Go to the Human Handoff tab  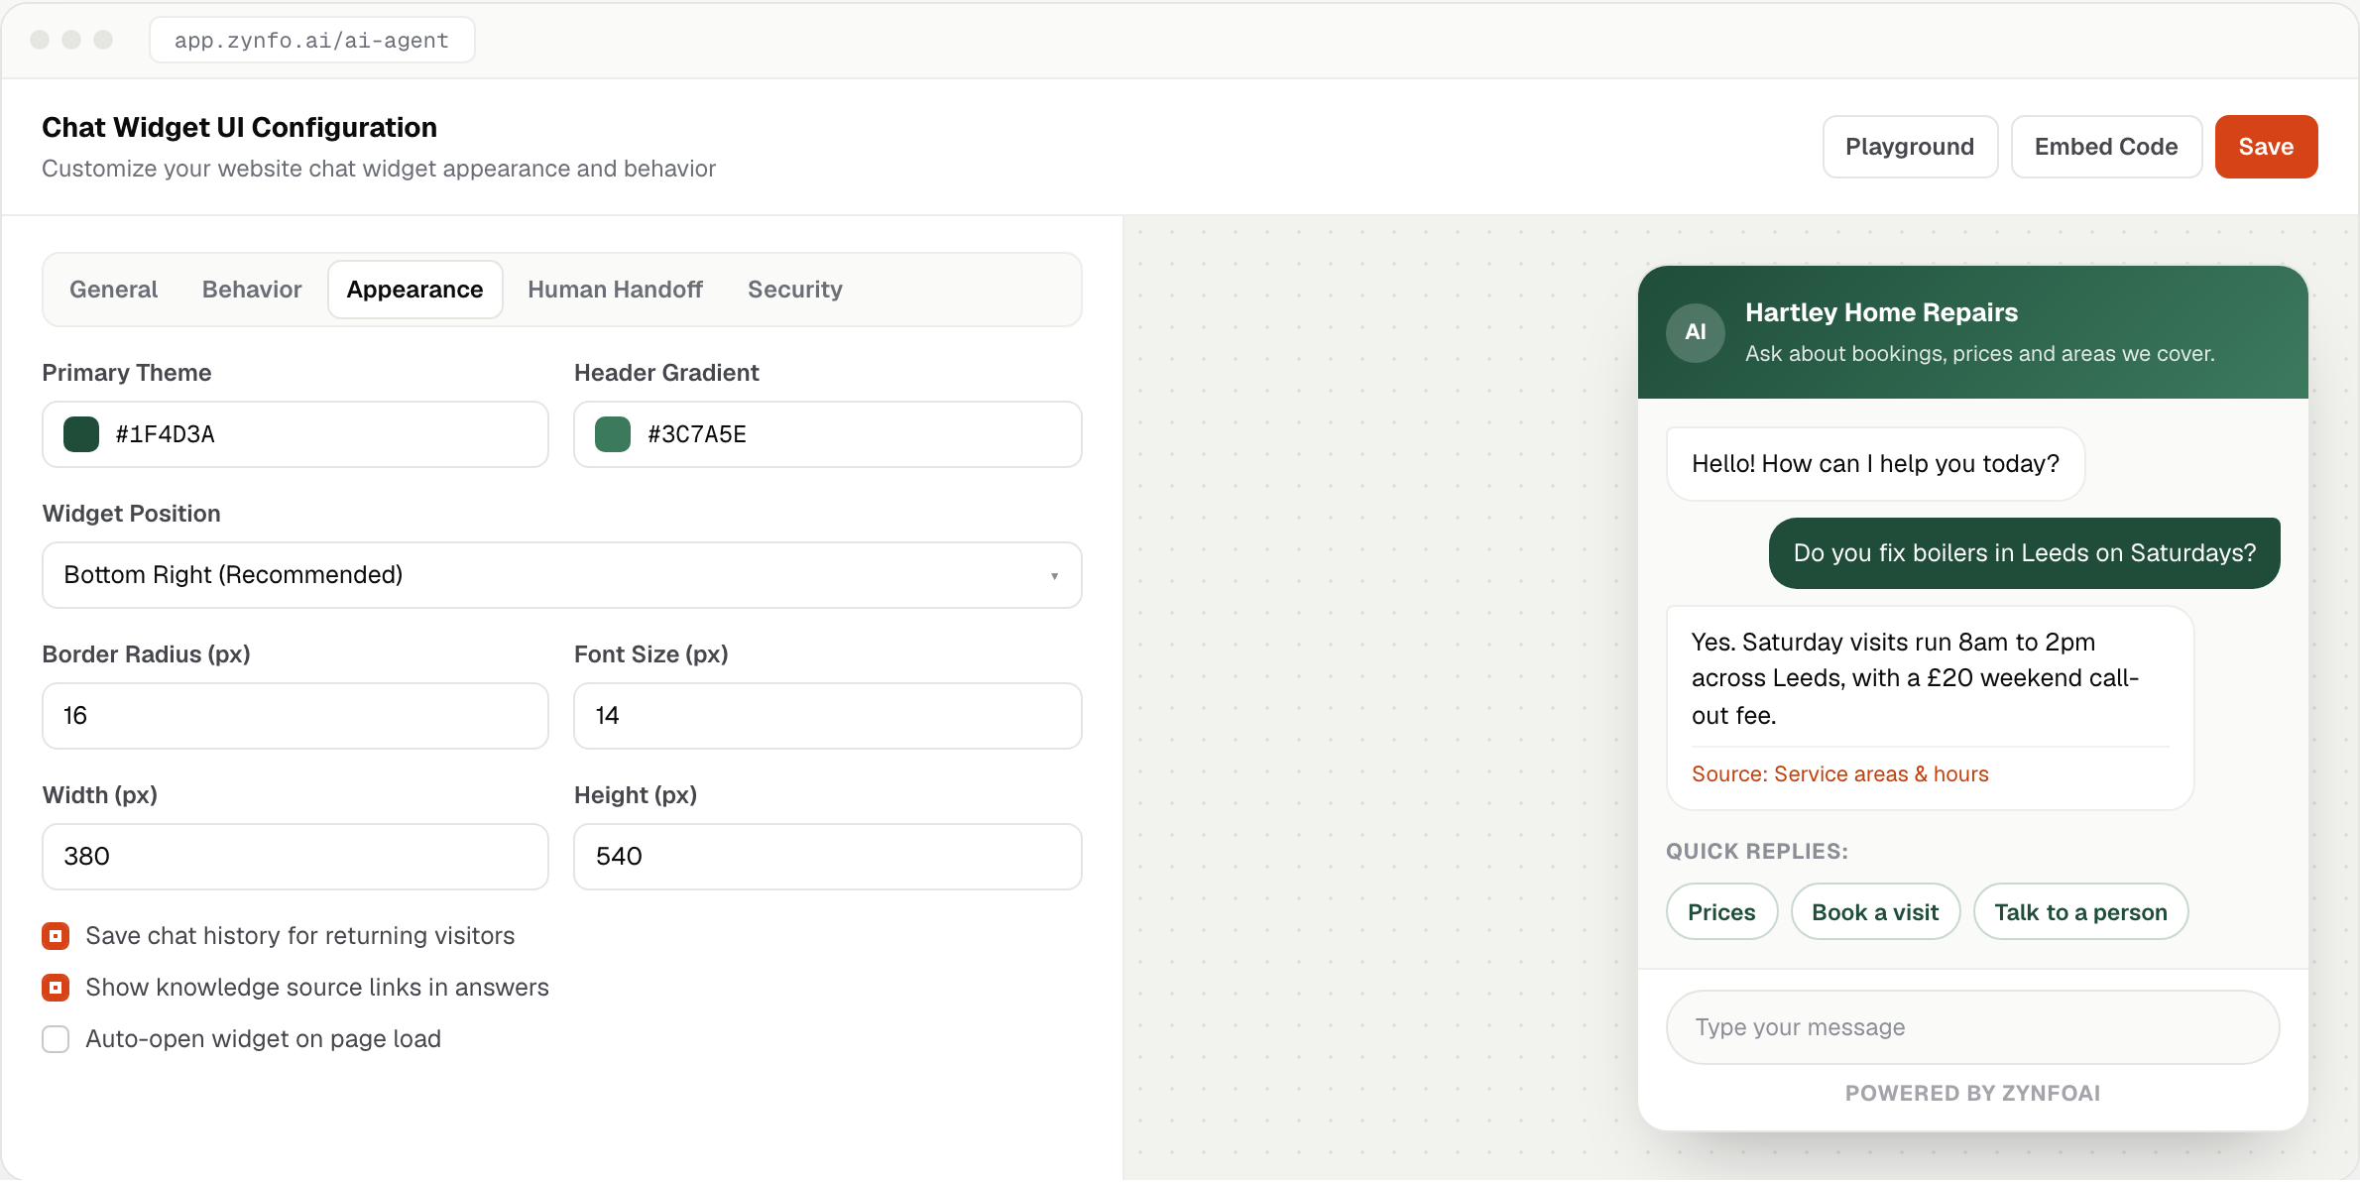tap(615, 290)
